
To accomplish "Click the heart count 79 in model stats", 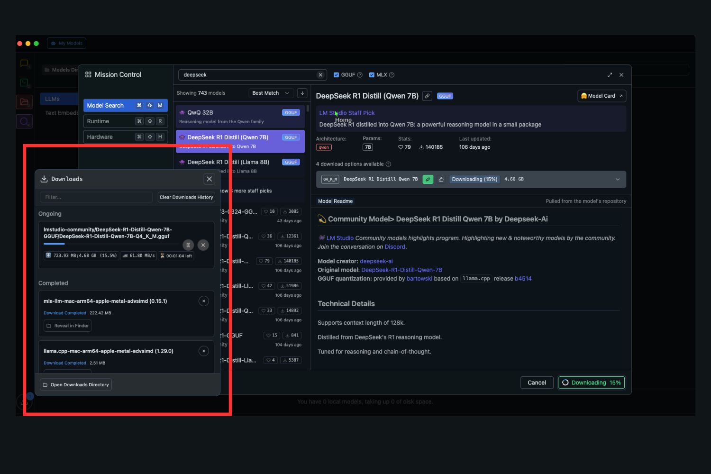I will (404, 147).
